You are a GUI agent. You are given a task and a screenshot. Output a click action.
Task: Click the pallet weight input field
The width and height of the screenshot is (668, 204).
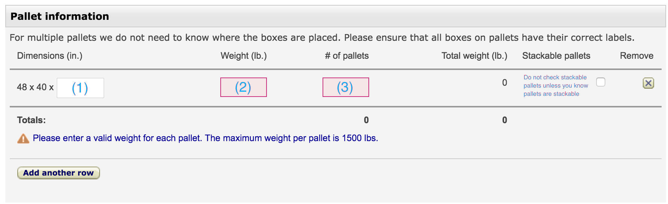coord(244,87)
